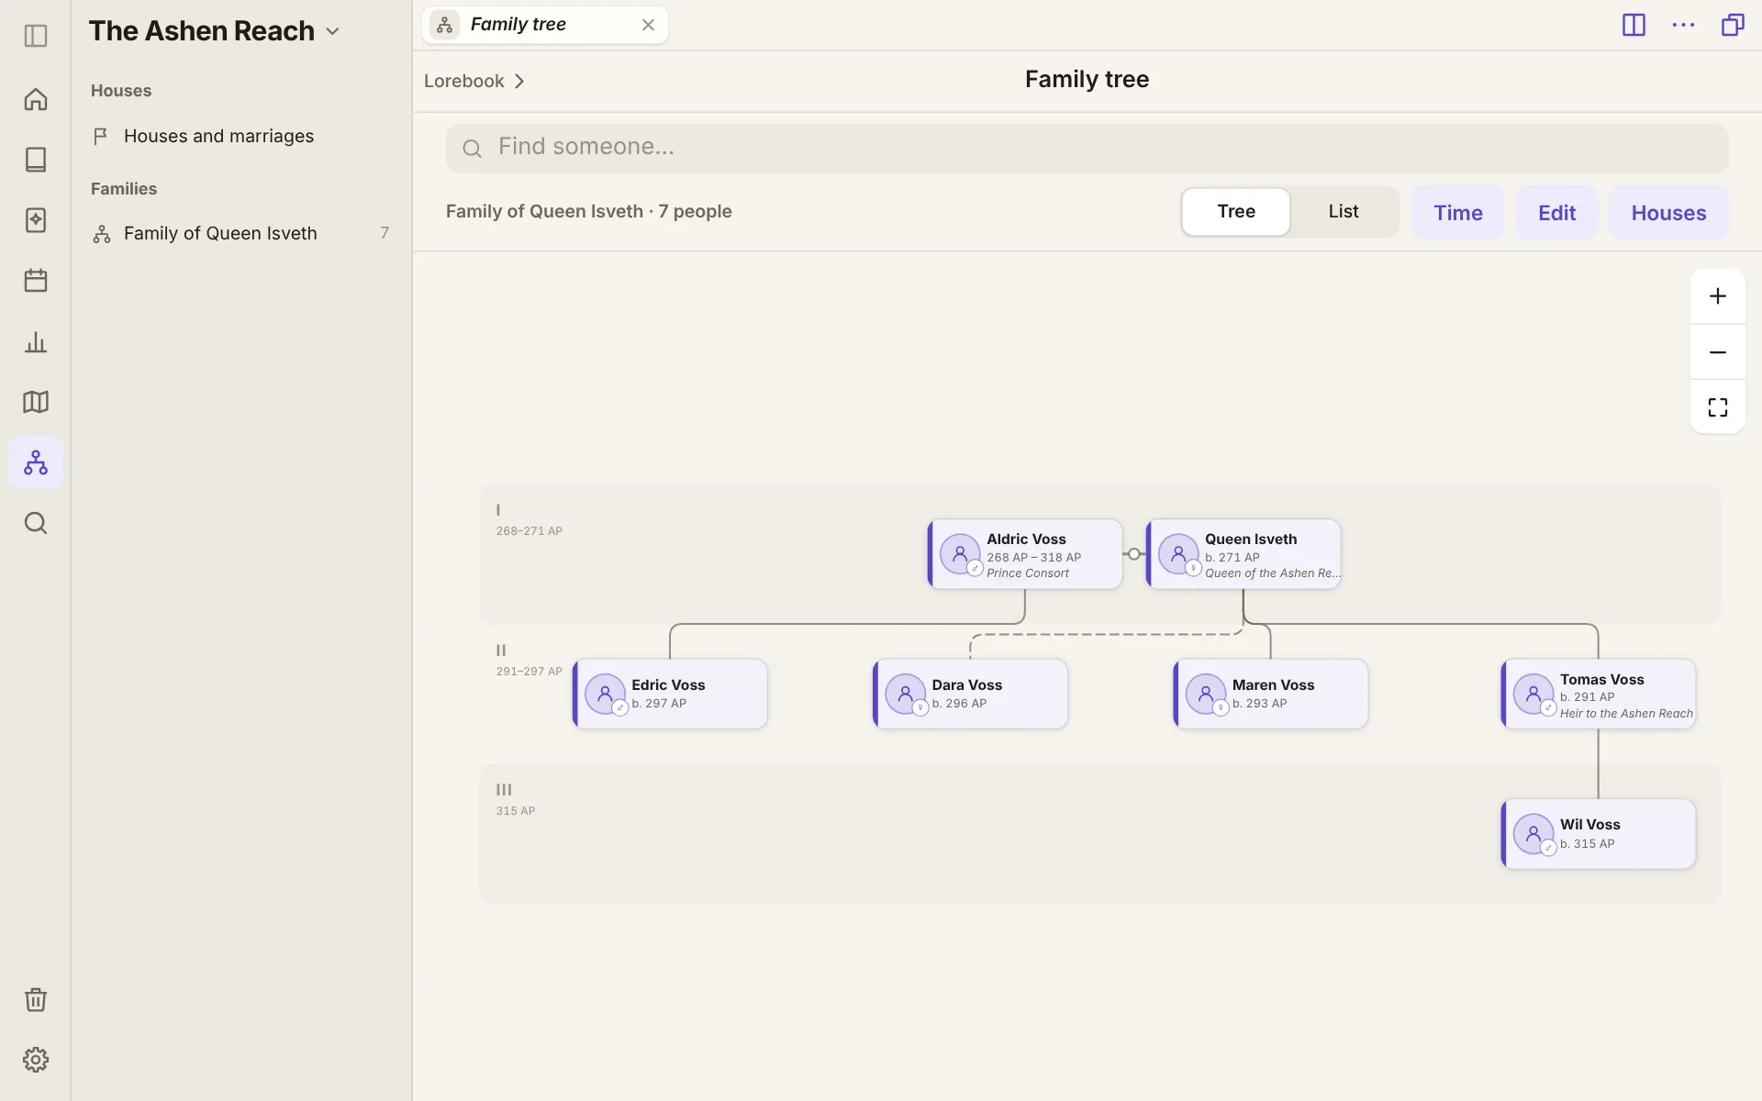Viewport: 1762px width, 1101px height.
Task: Select the Maren Voss card
Action: click(x=1270, y=694)
